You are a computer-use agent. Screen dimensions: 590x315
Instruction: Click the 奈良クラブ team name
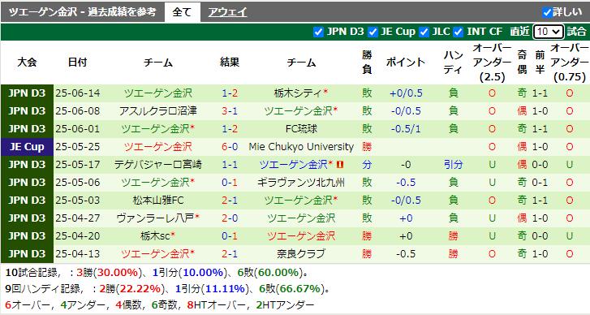(301, 253)
